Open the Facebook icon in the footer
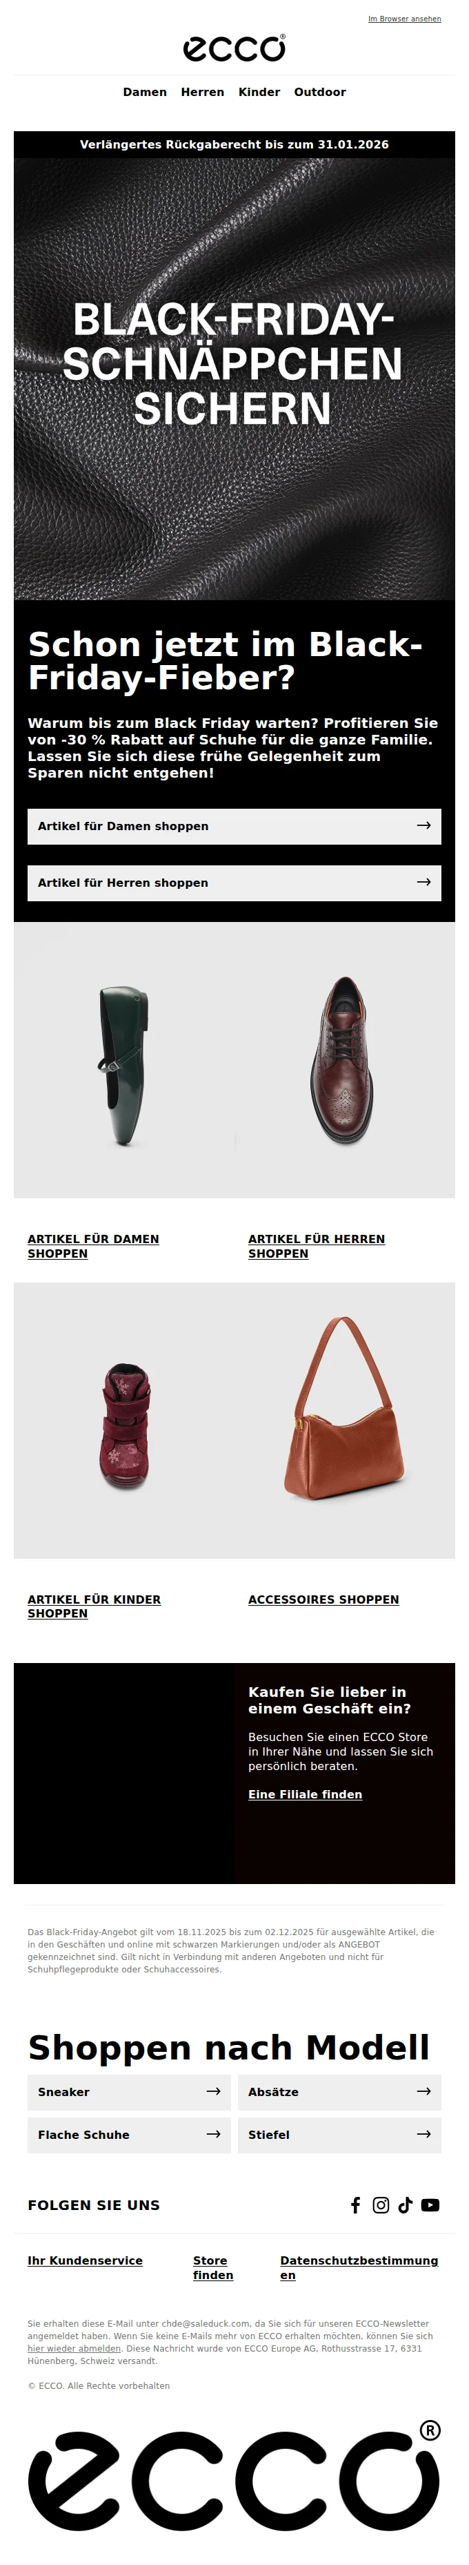Screen dimensions: 469x2565 (356, 2204)
